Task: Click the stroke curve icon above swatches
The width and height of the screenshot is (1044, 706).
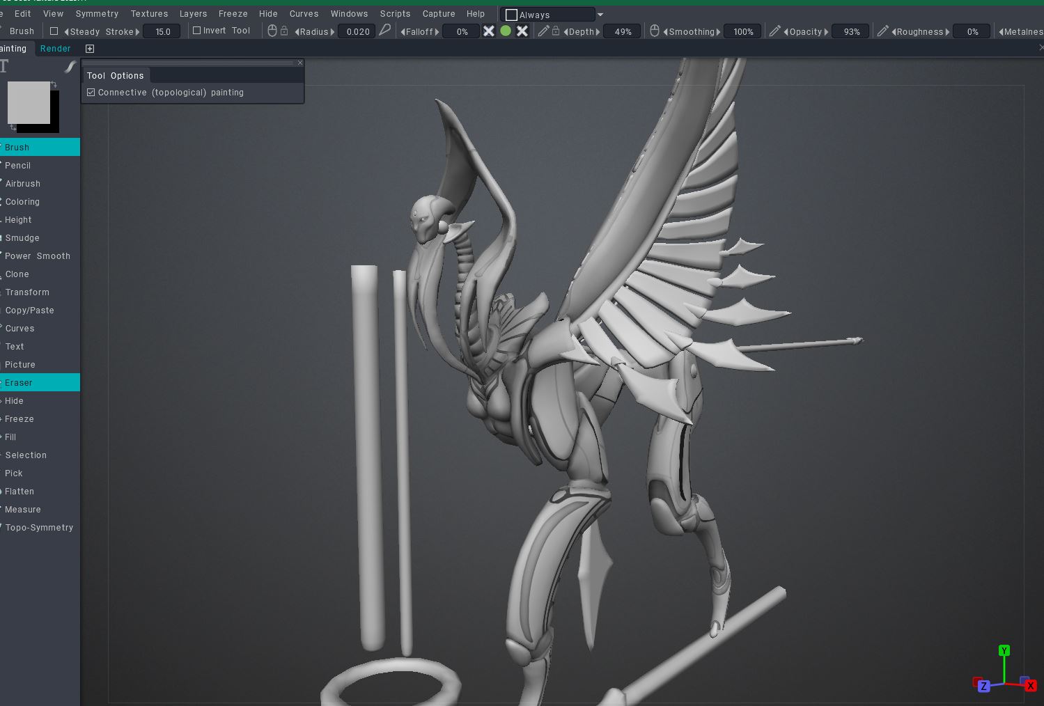Action: click(70, 67)
